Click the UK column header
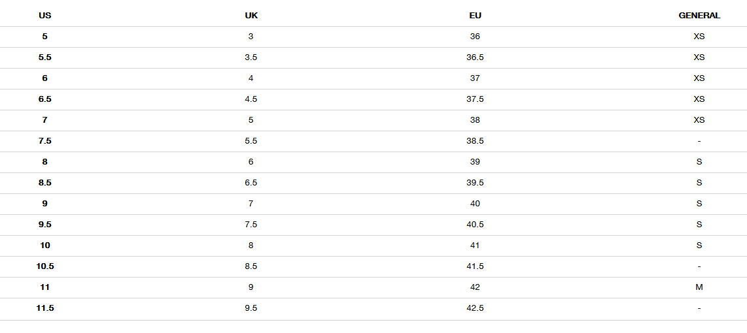Viewport: 747px width, 333px height. coord(251,15)
